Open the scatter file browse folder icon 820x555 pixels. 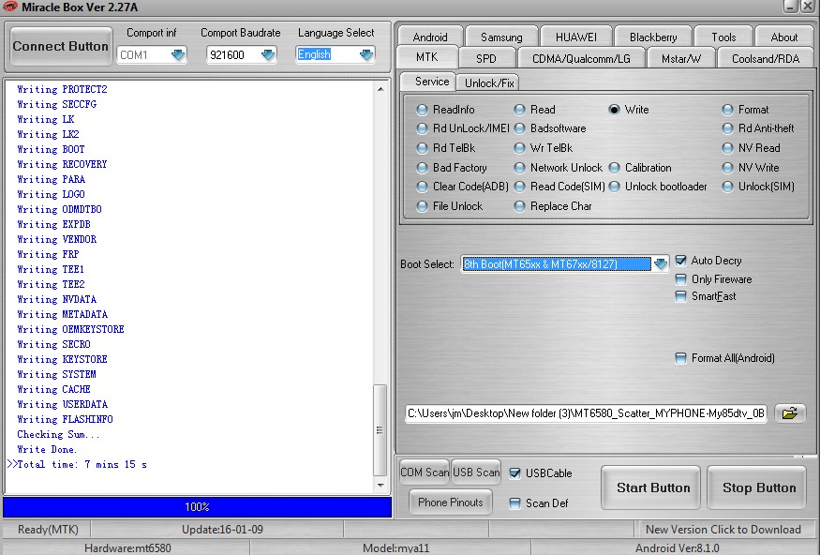(790, 413)
